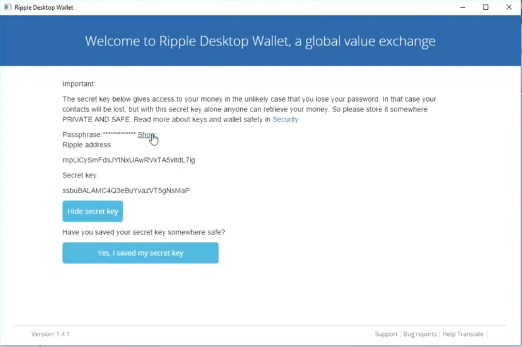Click the Welcome to Ripple Desktop Wallet heading
Viewport: 522px width, 347px height.
[260, 41]
